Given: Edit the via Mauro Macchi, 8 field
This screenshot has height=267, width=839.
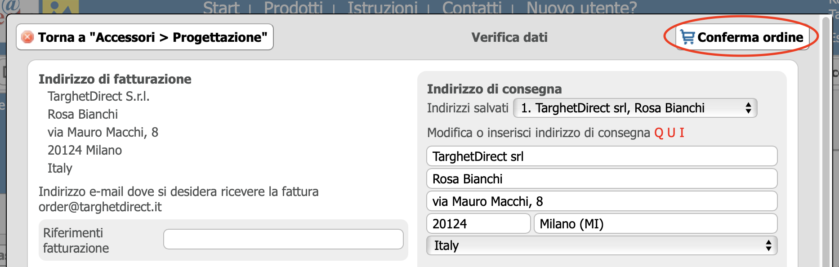Looking at the screenshot, I should pyautogui.click(x=602, y=201).
